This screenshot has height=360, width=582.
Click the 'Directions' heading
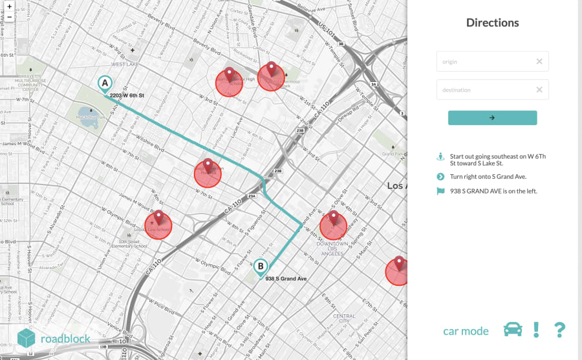click(493, 23)
